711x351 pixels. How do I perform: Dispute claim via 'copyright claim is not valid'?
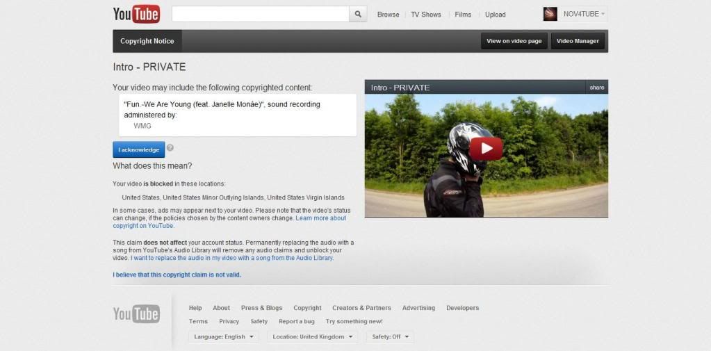coord(177,275)
